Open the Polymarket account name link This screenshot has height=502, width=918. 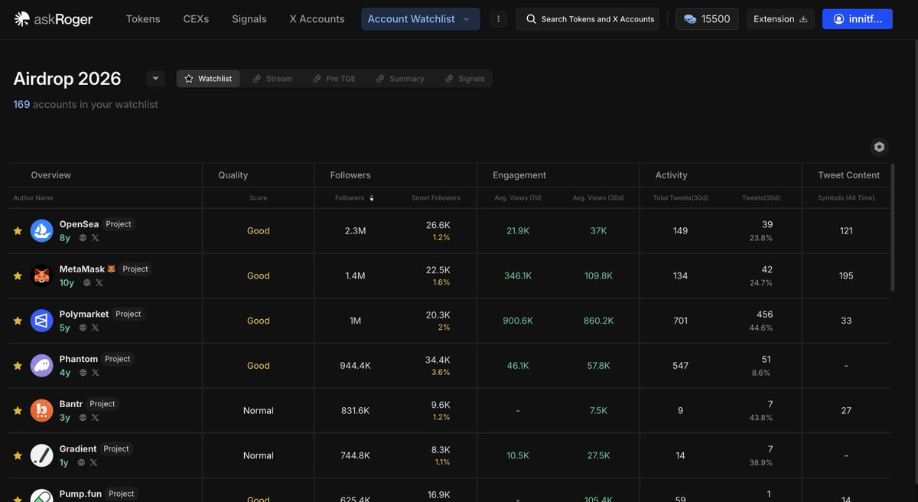pyautogui.click(x=84, y=314)
